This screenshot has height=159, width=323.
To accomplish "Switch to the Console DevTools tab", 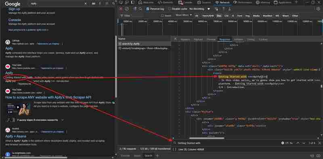I will 185,2.
